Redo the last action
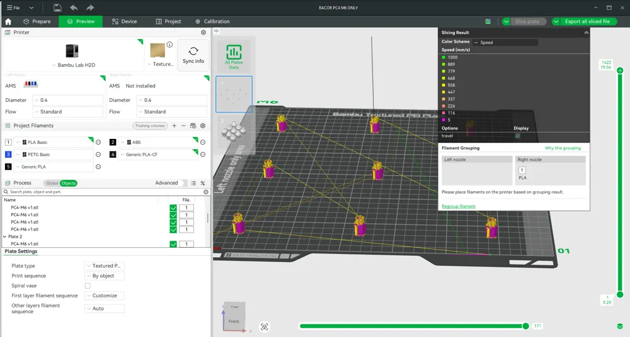630x337 pixels. tap(90, 8)
